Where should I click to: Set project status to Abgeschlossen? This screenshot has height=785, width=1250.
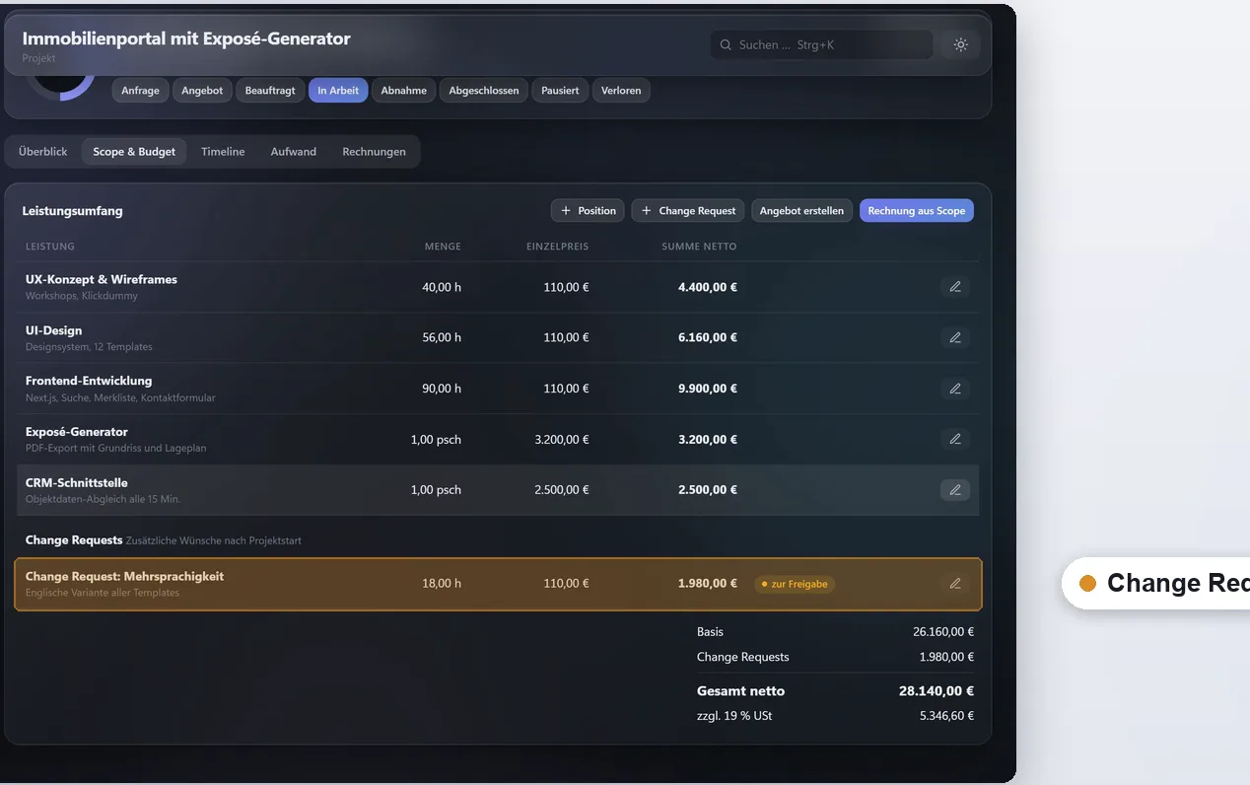pos(483,90)
